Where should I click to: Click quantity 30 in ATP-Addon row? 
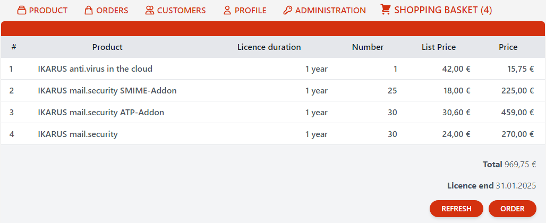pos(392,113)
